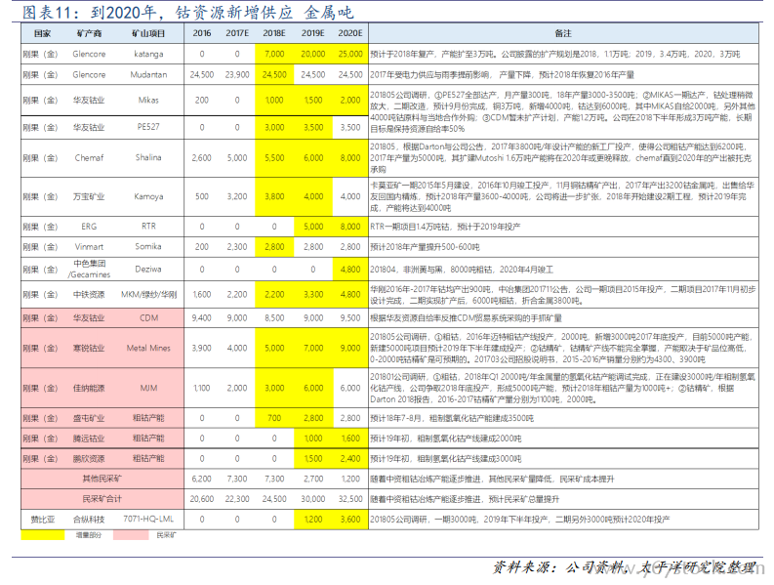Click the 7,000 value in katanga row
774x585 pixels.
click(x=274, y=54)
